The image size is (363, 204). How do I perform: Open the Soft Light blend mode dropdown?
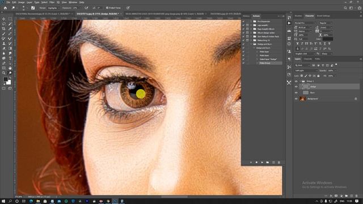point(306,70)
